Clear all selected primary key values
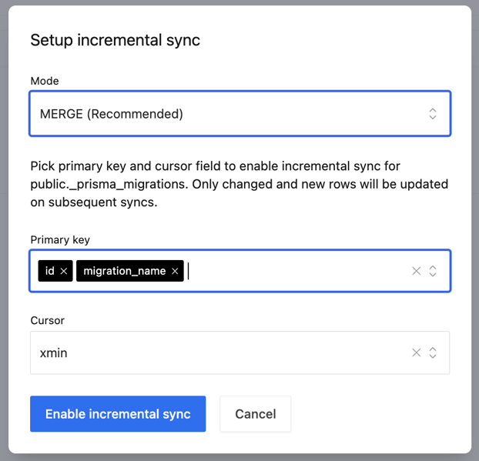 (416, 271)
